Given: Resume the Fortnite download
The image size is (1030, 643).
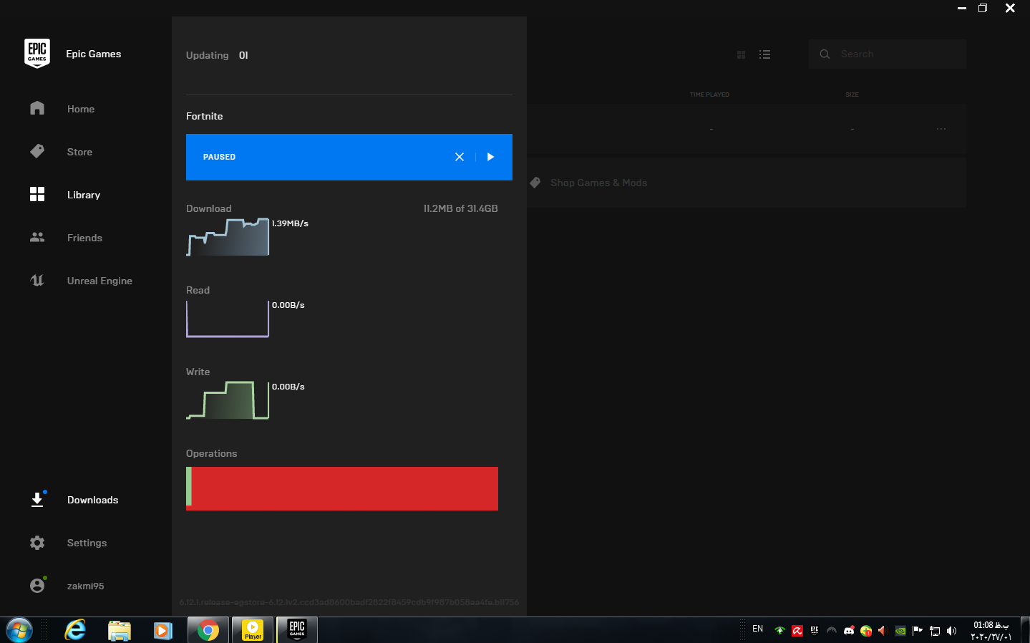Looking at the screenshot, I should pos(490,157).
